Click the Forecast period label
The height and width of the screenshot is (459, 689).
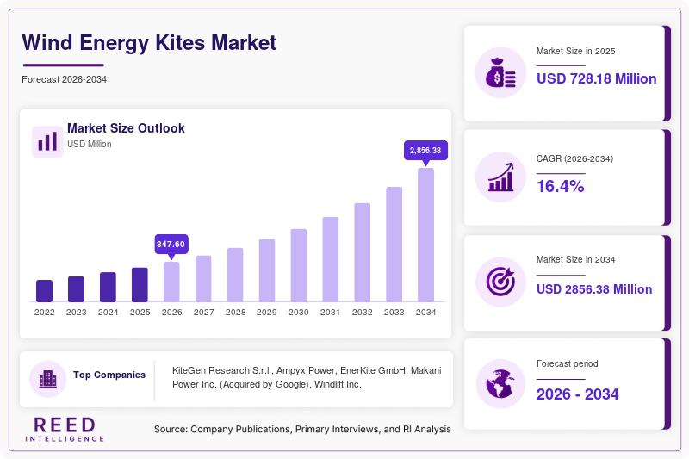(567, 363)
